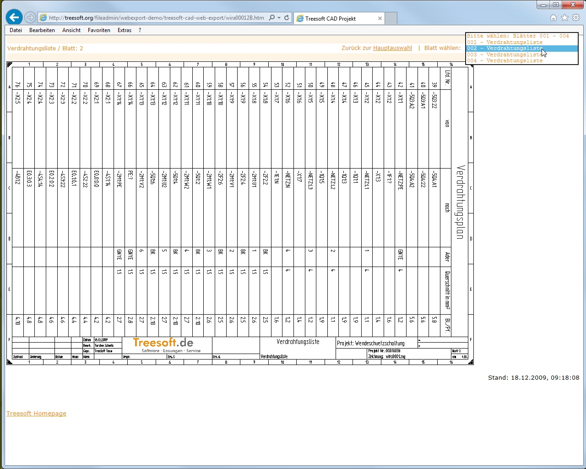Open the Favorites star icon
The width and height of the screenshot is (586, 469).
point(564,18)
